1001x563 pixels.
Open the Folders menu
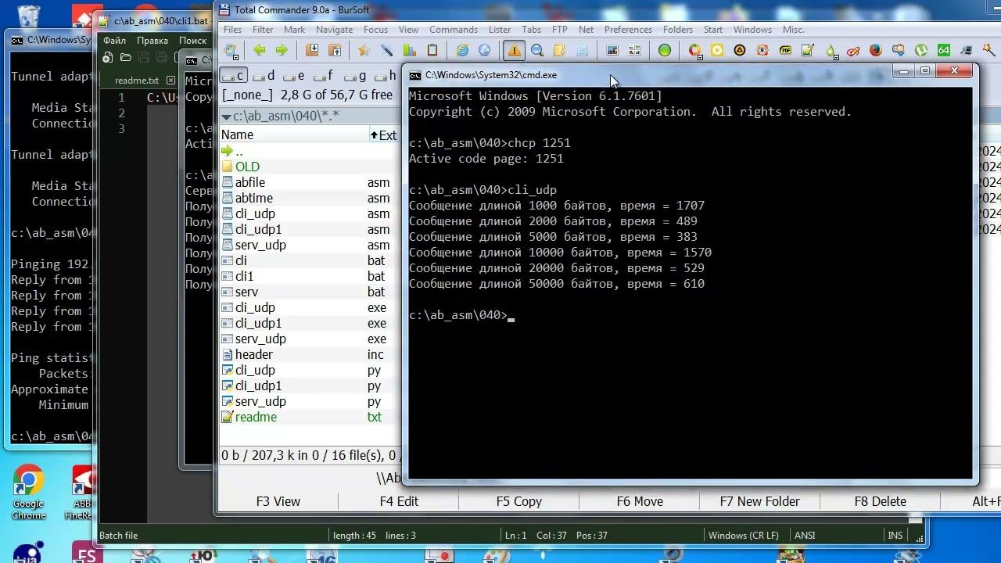point(678,30)
